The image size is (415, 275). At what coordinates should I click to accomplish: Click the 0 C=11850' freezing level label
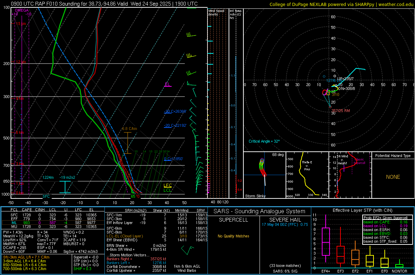pos(173,159)
